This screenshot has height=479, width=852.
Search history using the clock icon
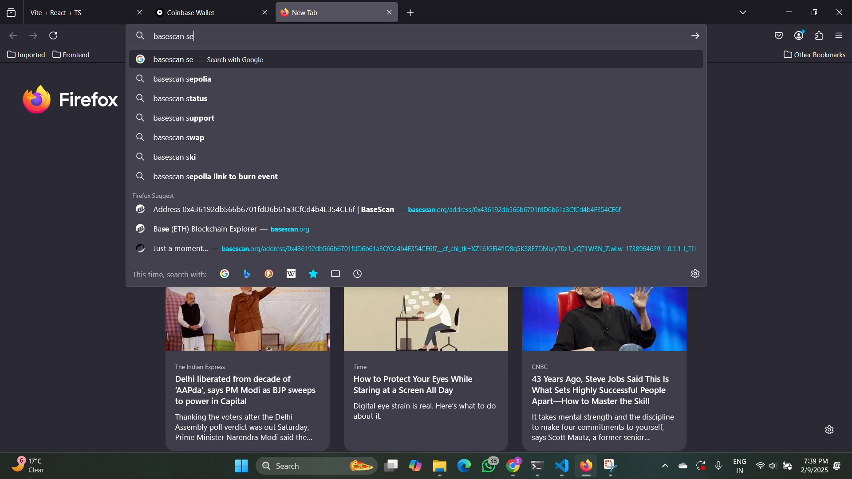(358, 274)
